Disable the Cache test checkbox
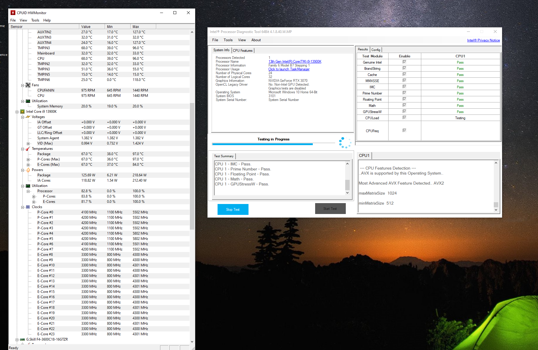The height and width of the screenshot is (350, 538). (404, 74)
